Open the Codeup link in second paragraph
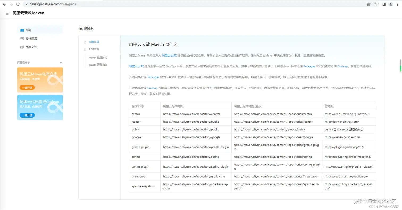 [x=343, y=66]
